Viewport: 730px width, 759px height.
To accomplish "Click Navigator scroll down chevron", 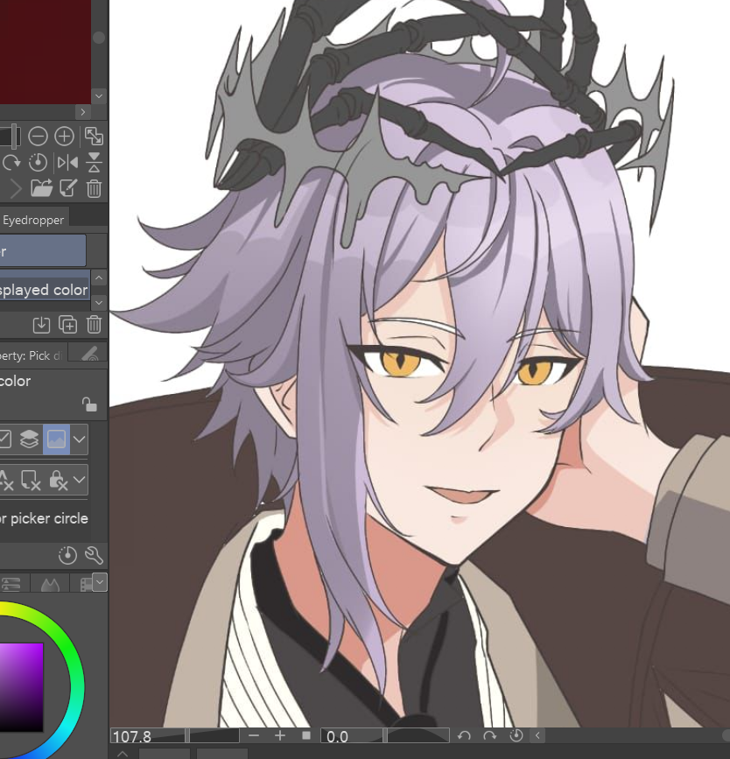I will pyautogui.click(x=99, y=95).
